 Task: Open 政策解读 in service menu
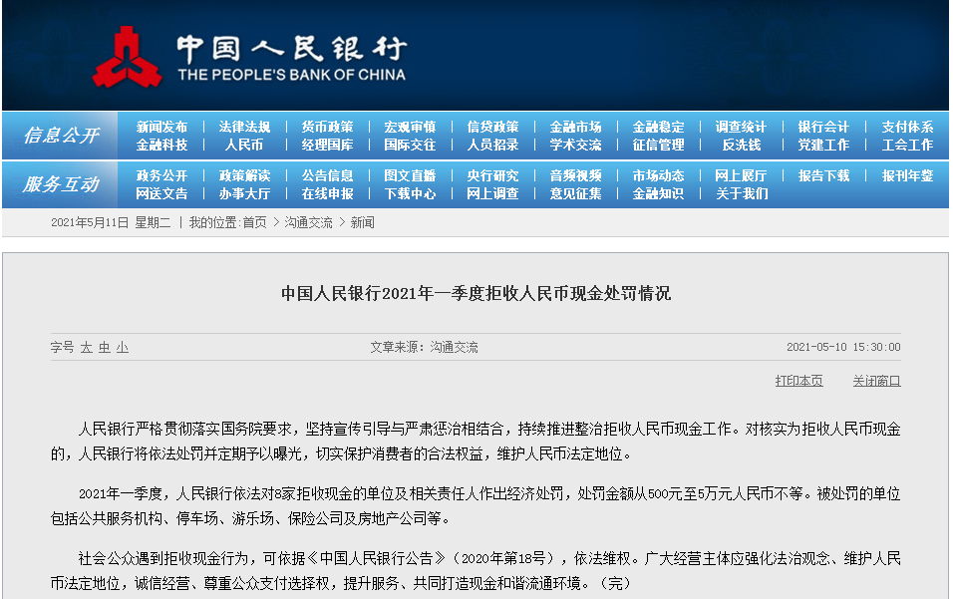point(244,175)
